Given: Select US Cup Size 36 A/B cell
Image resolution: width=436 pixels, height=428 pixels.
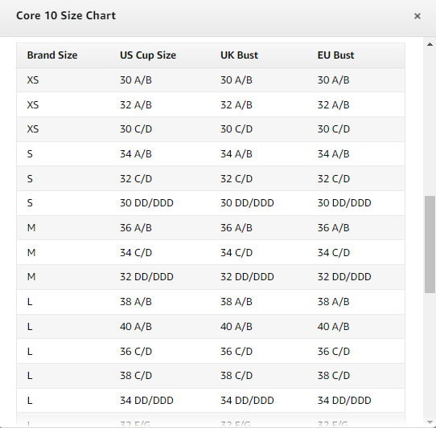Looking at the screenshot, I should coord(136,228).
